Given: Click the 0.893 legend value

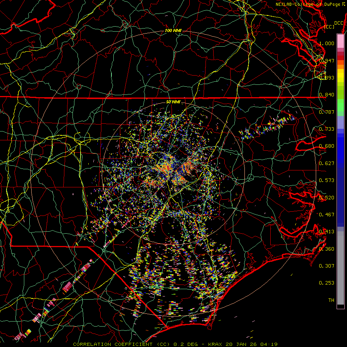Looking at the screenshot, I should 327,77.
